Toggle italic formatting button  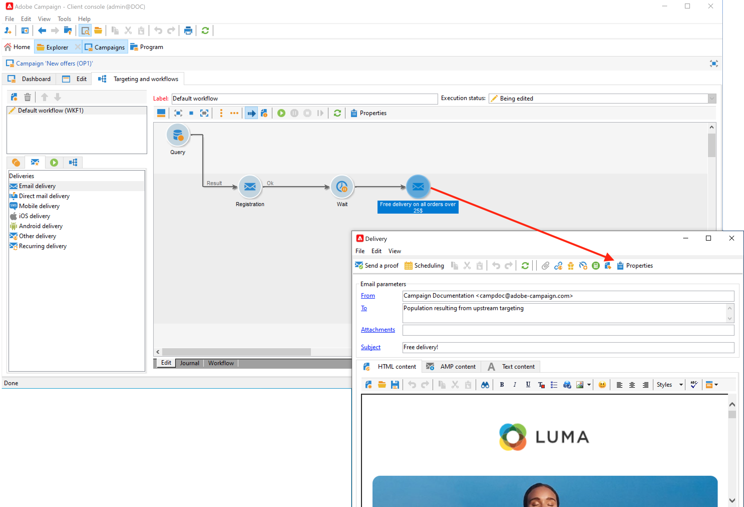coord(514,385)
